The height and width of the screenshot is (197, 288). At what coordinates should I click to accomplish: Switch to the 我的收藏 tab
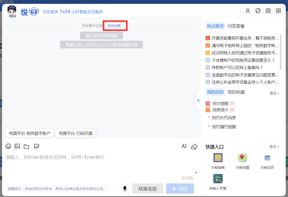(236, 92)
